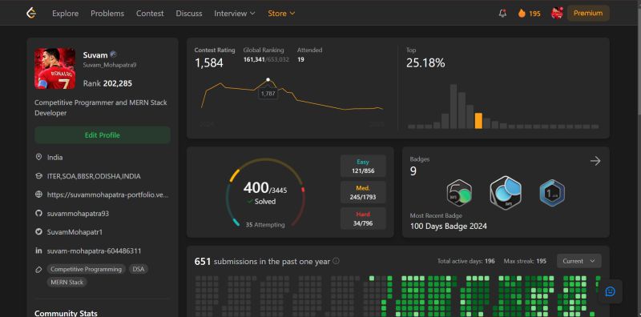Select the highlighted orange histogram bar
The width and height of the screenshot is (641, 317).
478,121
